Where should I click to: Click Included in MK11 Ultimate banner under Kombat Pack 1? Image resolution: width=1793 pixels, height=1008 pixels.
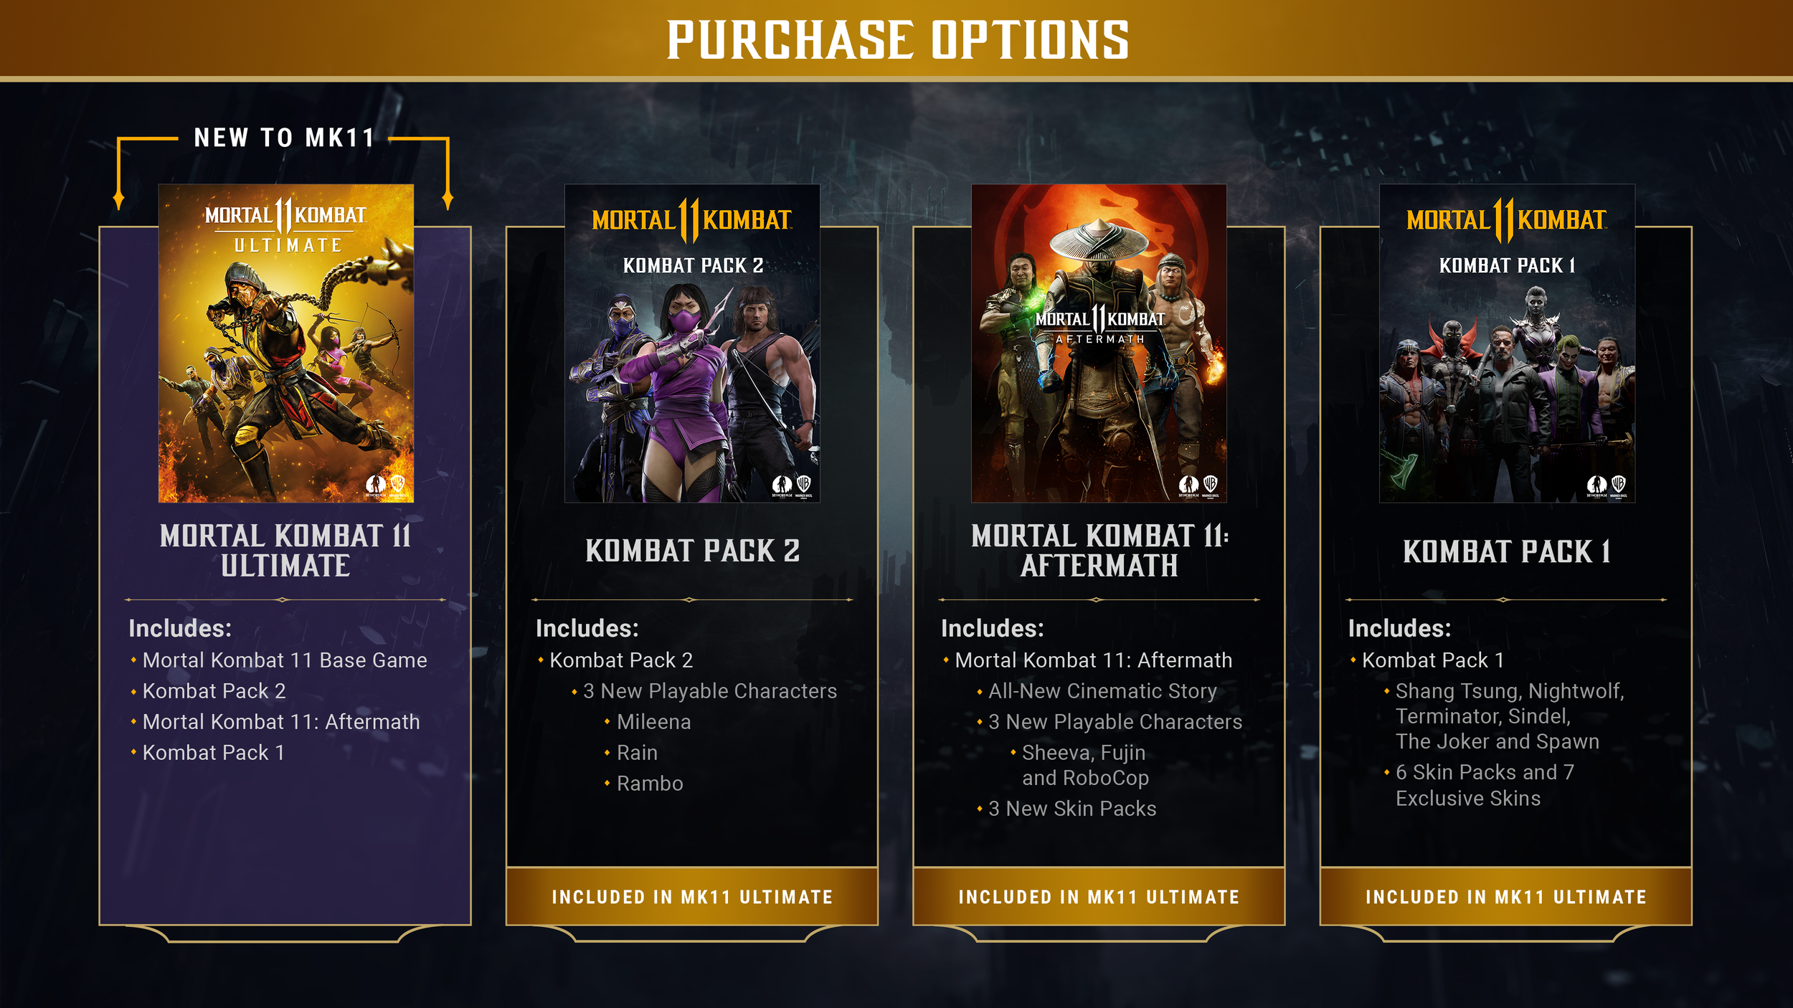point(1506,896)
